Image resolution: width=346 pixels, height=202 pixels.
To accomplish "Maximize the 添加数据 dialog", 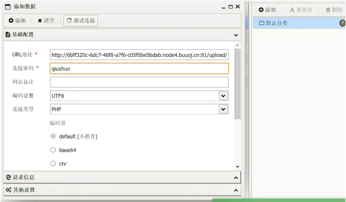I will point(231,7).
